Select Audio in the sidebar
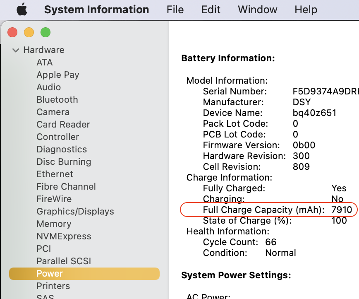Image resolution: width=359 pixels, height=299 pixels. (x=49, y=87)
